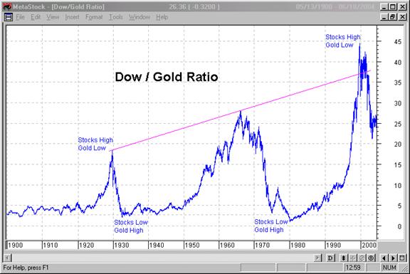Open the View menu
Viewport: 410px width, 274px height.
(x=53, y=17)
